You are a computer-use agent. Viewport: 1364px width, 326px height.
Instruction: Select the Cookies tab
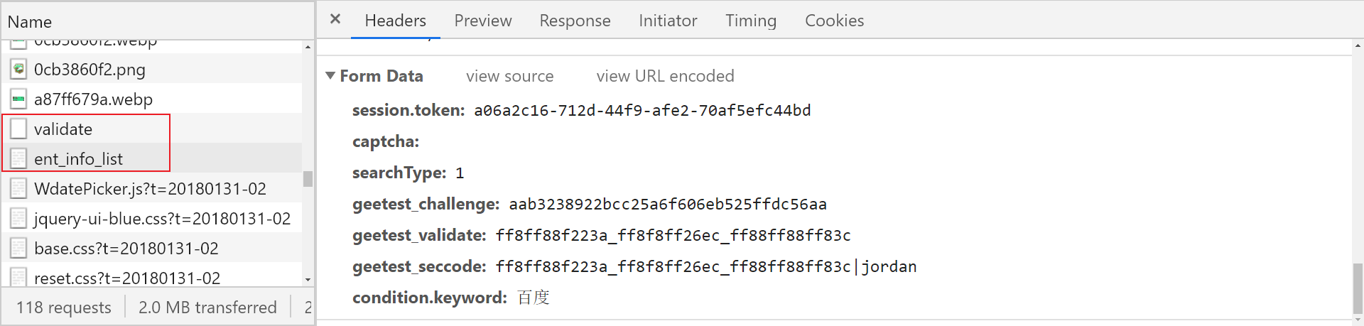point(835,21)
